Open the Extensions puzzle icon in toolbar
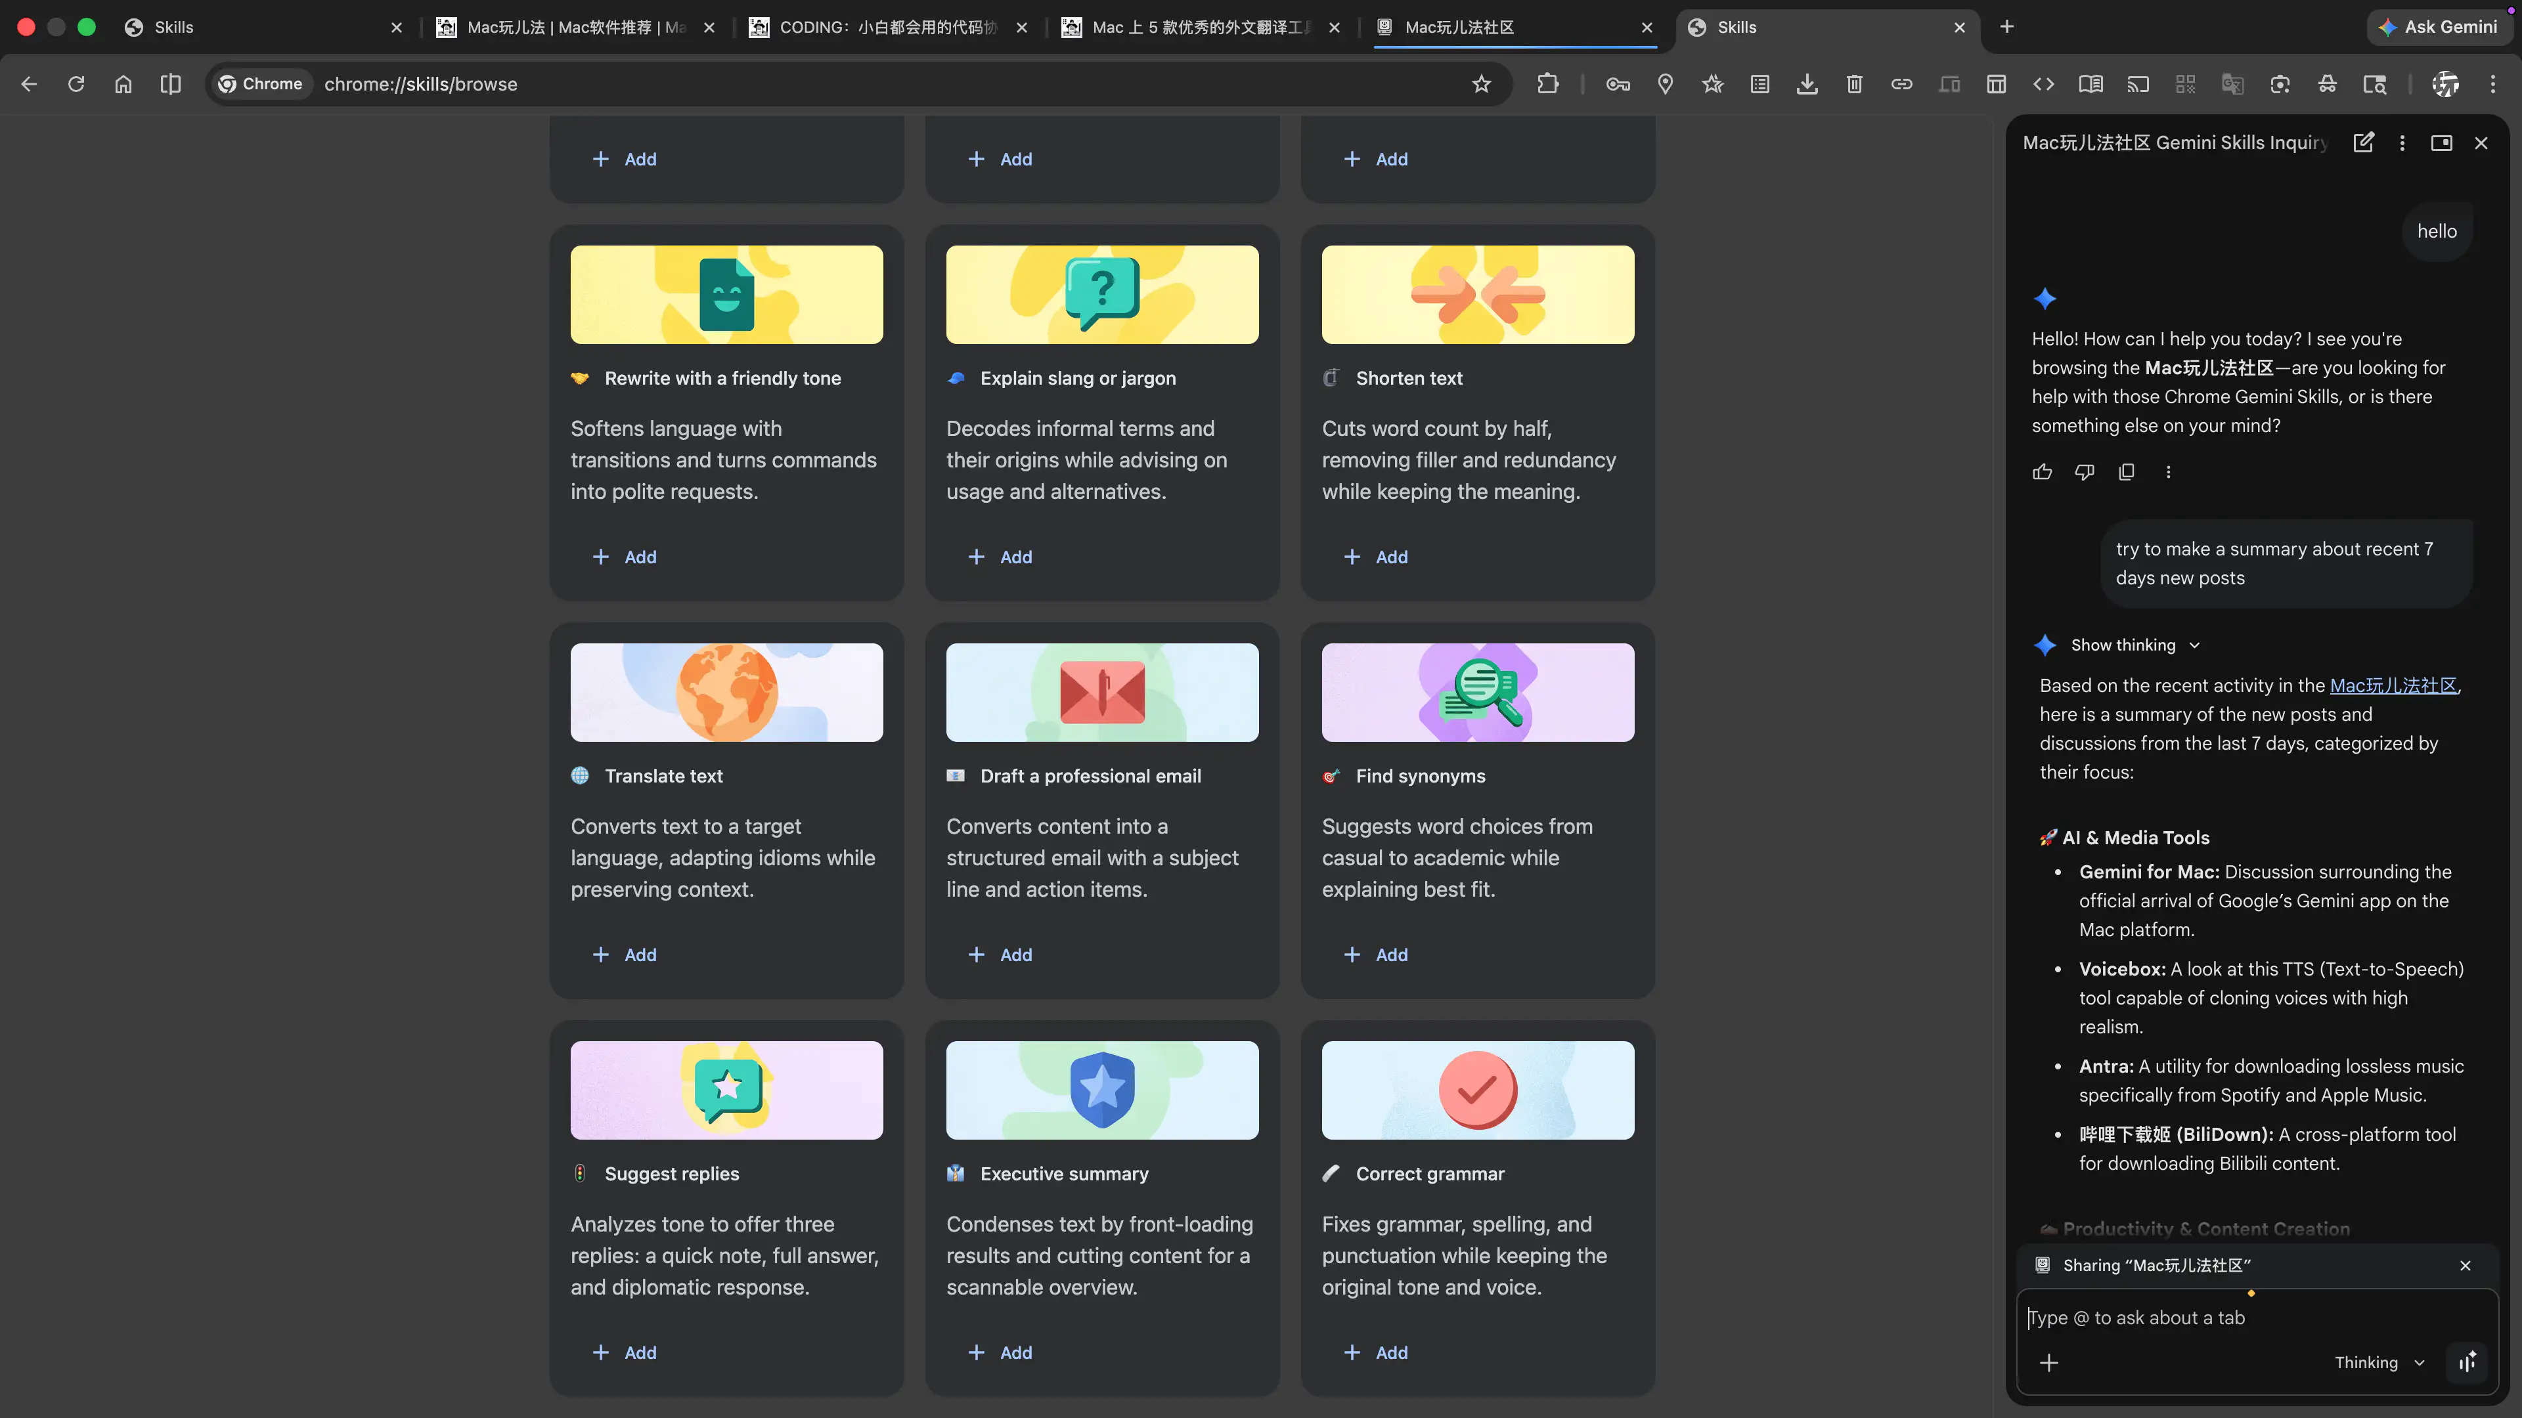This screenshot has width=2522, height=1418. pyautogui.click(x=1548, y=84)
